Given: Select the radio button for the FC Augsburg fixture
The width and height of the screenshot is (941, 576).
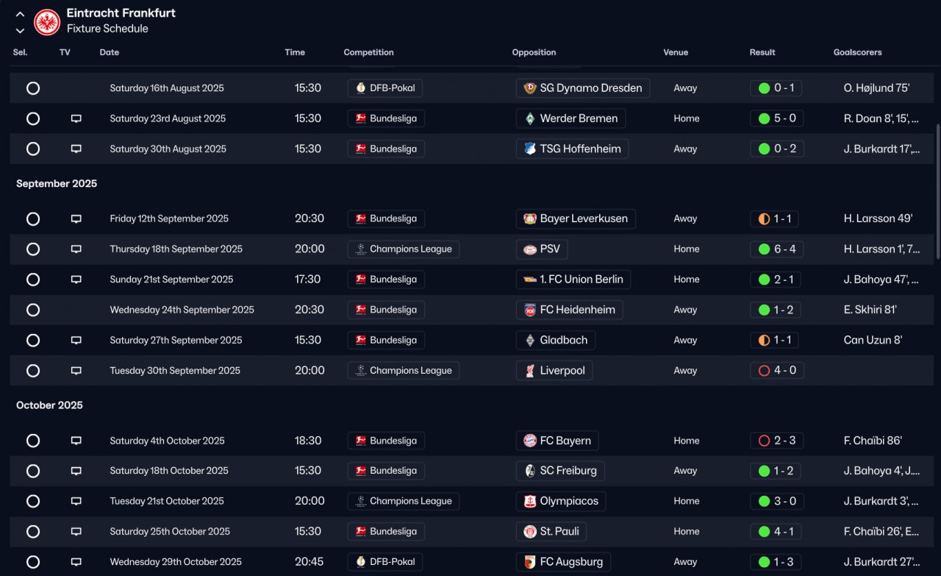Looking at the screenshot, I should [x=33, y=562].
